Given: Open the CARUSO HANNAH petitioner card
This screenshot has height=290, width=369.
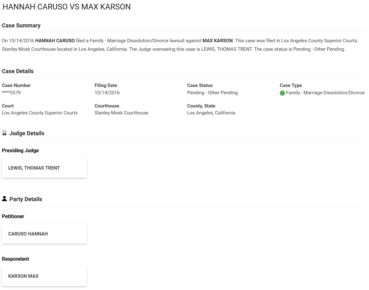Looking at the screenshot, I should coord(44,234).
